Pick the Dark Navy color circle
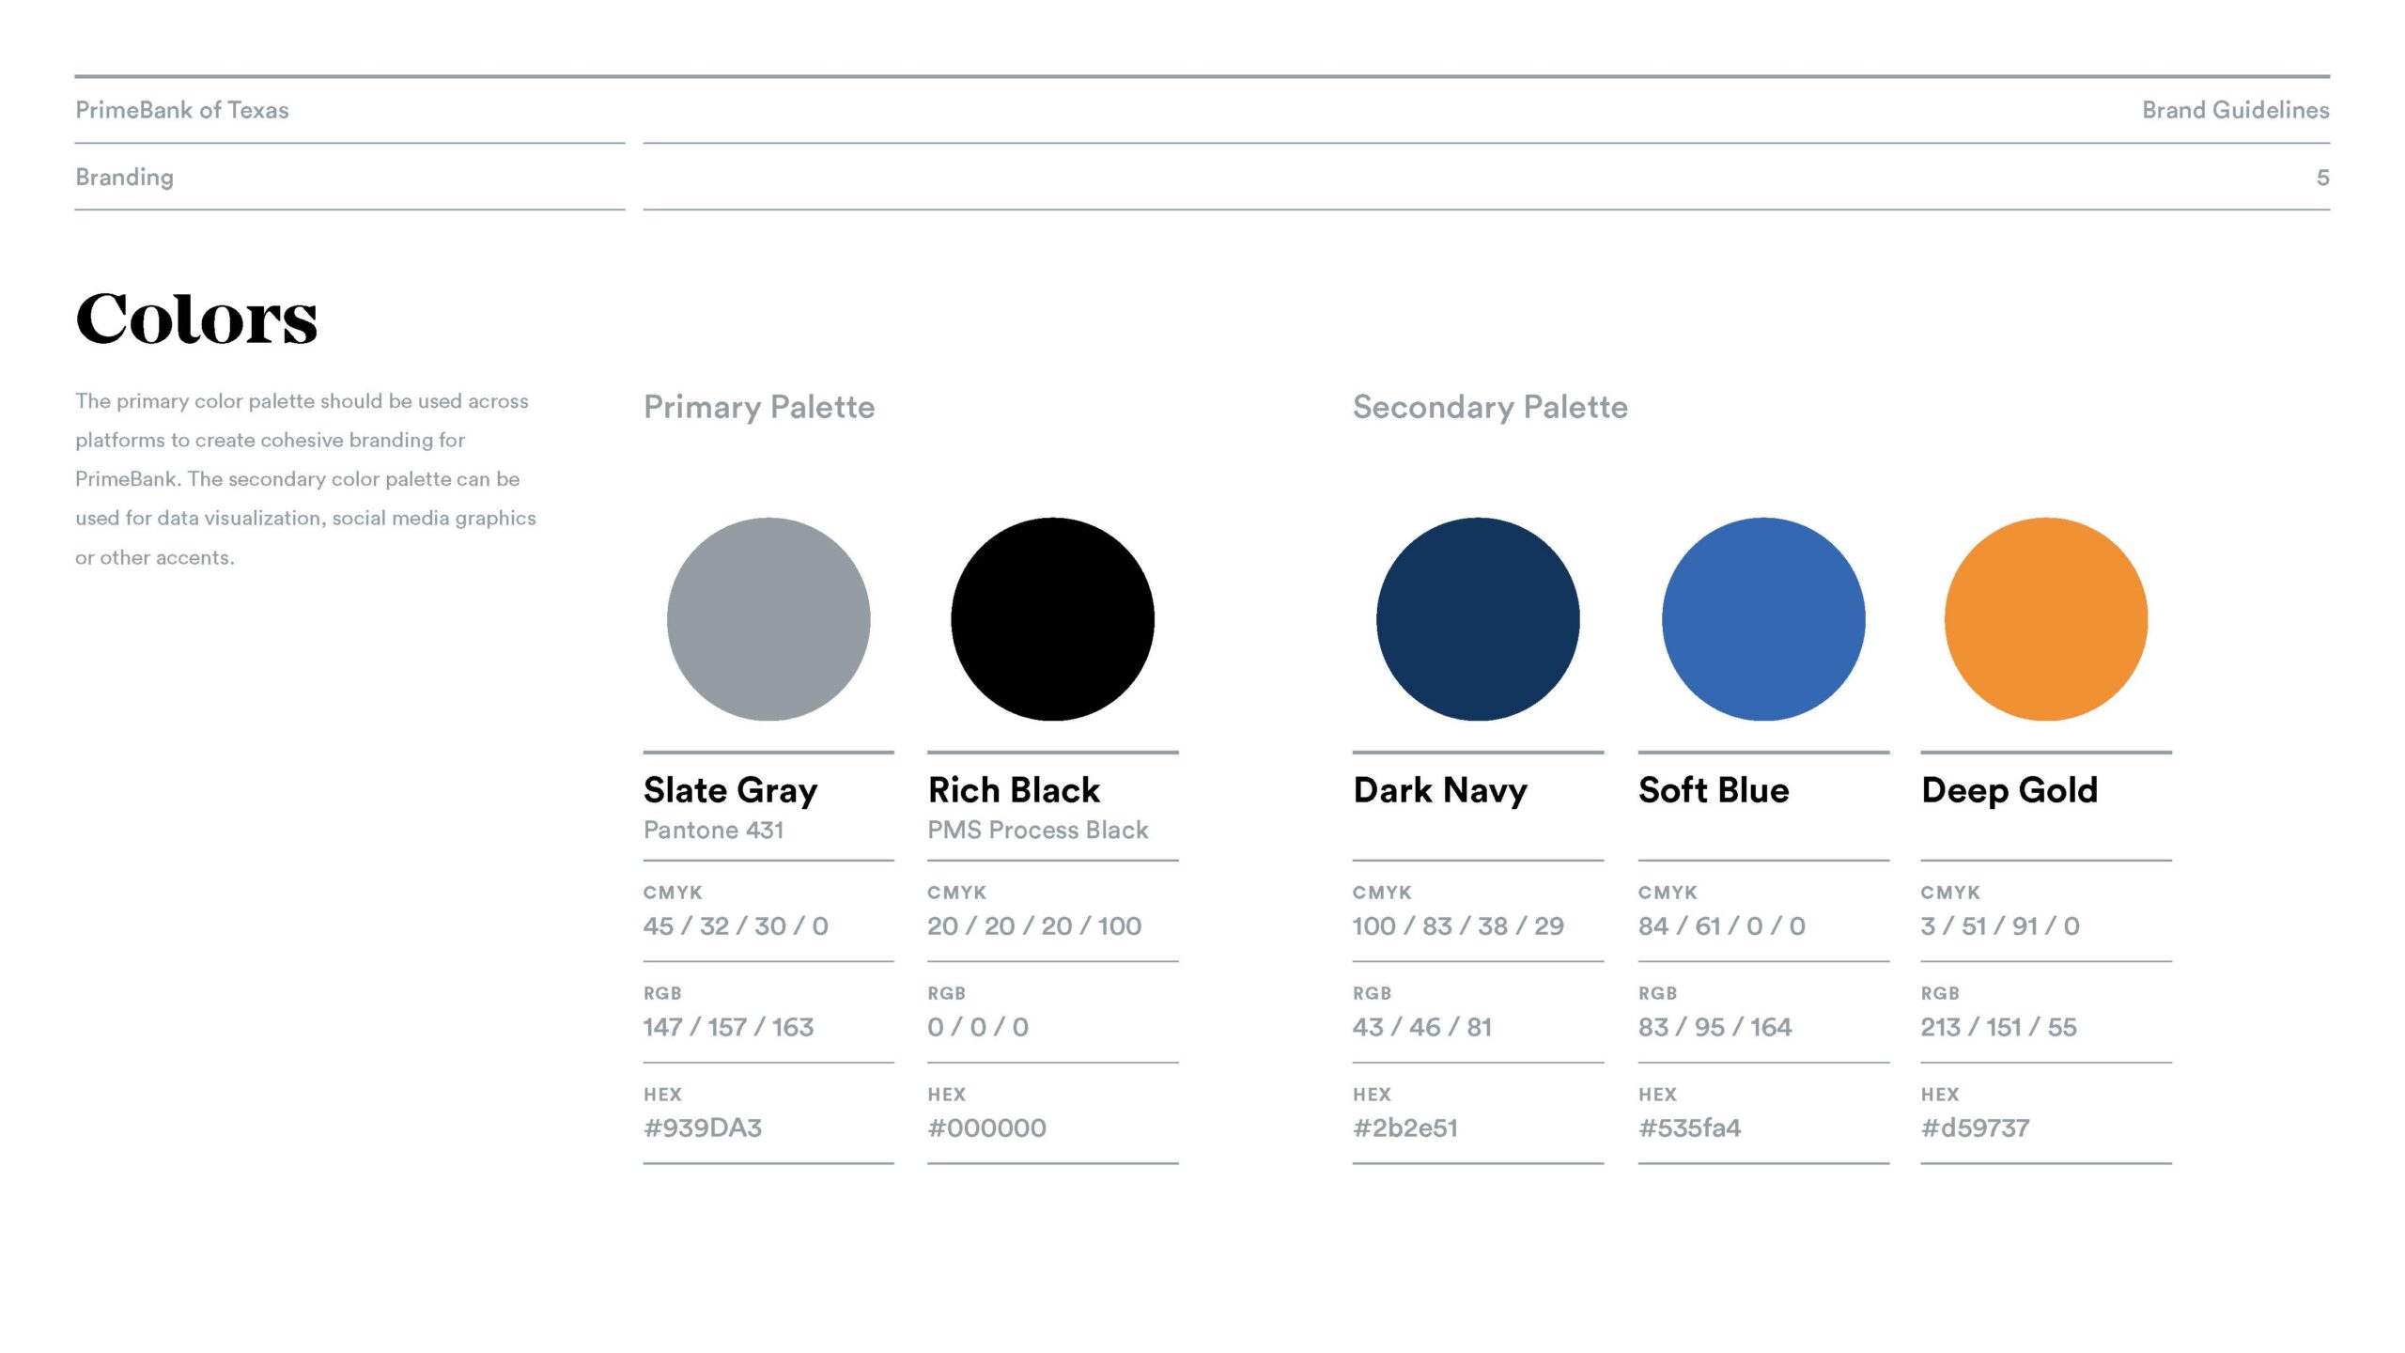Screen dimensions: 2405x1353 click(1478, 619)
